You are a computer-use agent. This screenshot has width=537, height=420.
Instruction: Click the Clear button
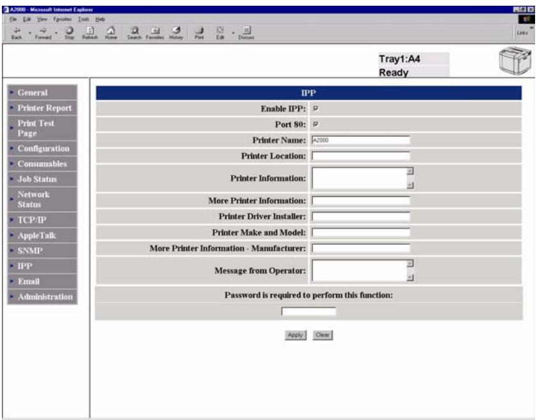click(x=322, y=335)
